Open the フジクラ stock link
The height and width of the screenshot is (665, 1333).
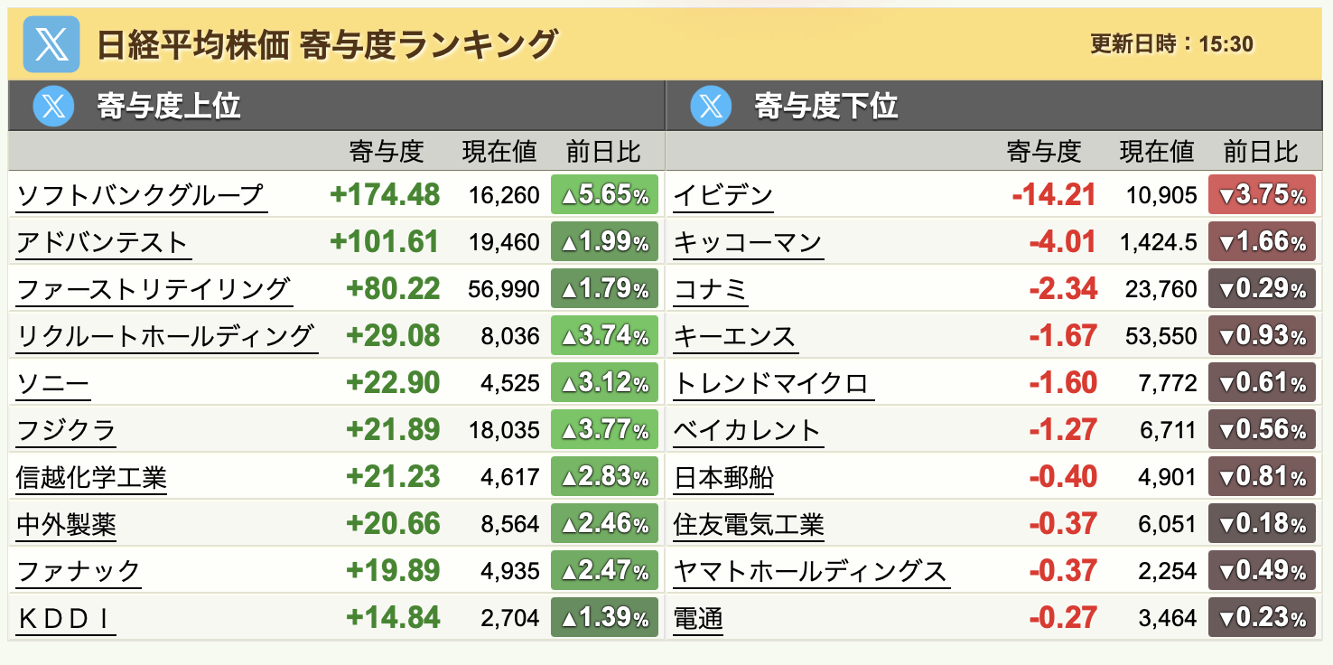pyautogui.click(x=66, y=430)
